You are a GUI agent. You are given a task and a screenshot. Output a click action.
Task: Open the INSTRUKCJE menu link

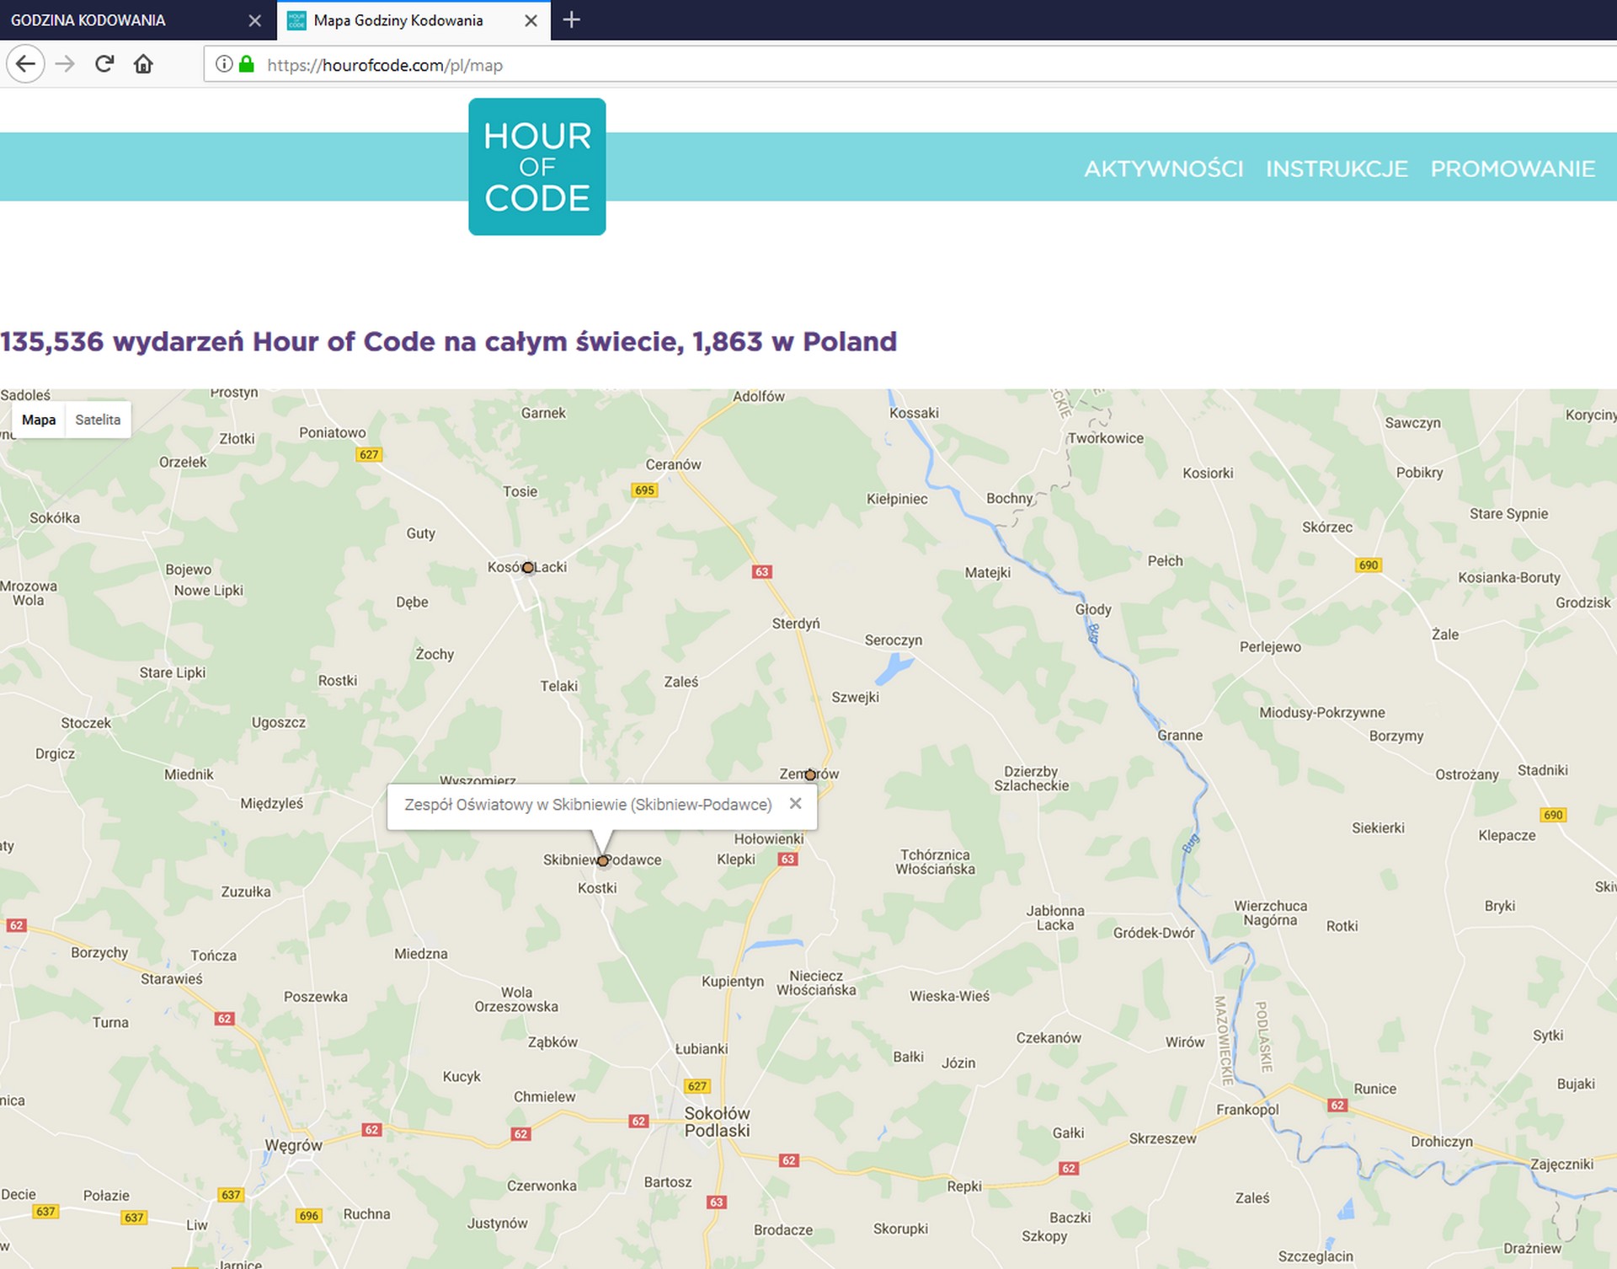click(1337, 169)
